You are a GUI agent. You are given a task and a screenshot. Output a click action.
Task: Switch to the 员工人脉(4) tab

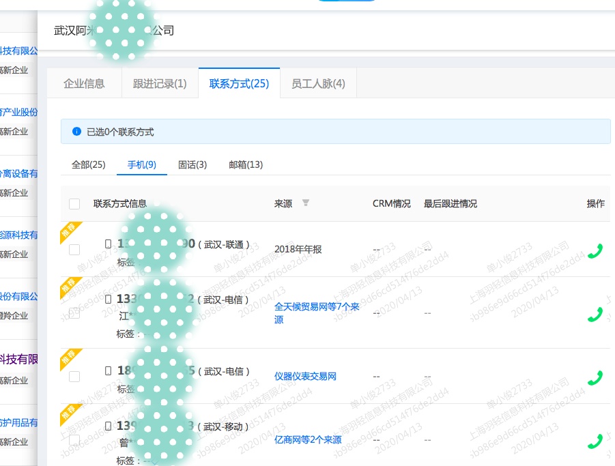[x=317, y=83]
